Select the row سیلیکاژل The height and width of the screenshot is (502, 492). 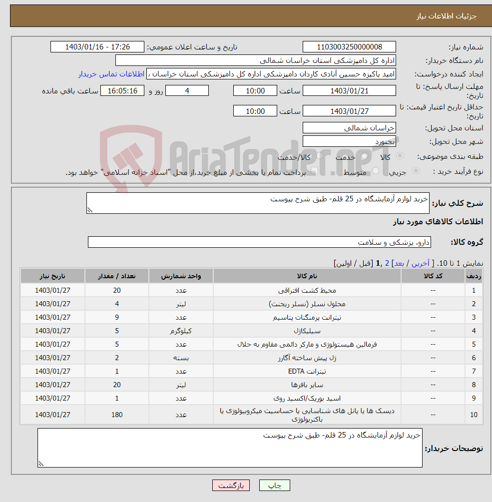[251, 331]
